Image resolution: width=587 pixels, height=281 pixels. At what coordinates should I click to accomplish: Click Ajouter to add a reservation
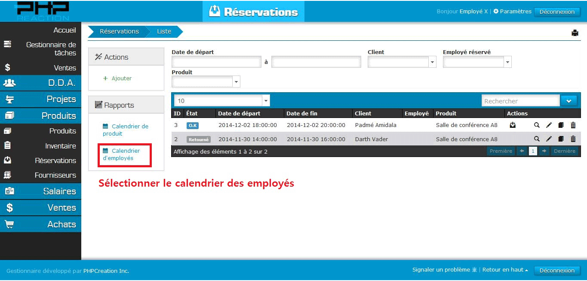(x=121, y=79)
